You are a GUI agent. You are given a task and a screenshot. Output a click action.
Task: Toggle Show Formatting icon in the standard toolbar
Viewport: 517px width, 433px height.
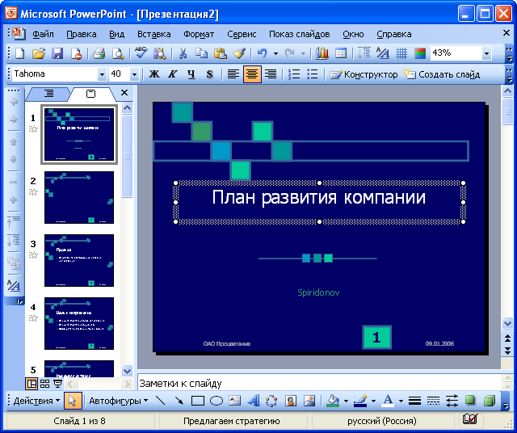click(382, 53)
